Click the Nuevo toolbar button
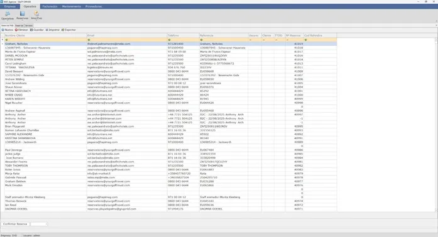 click(8, 30)
